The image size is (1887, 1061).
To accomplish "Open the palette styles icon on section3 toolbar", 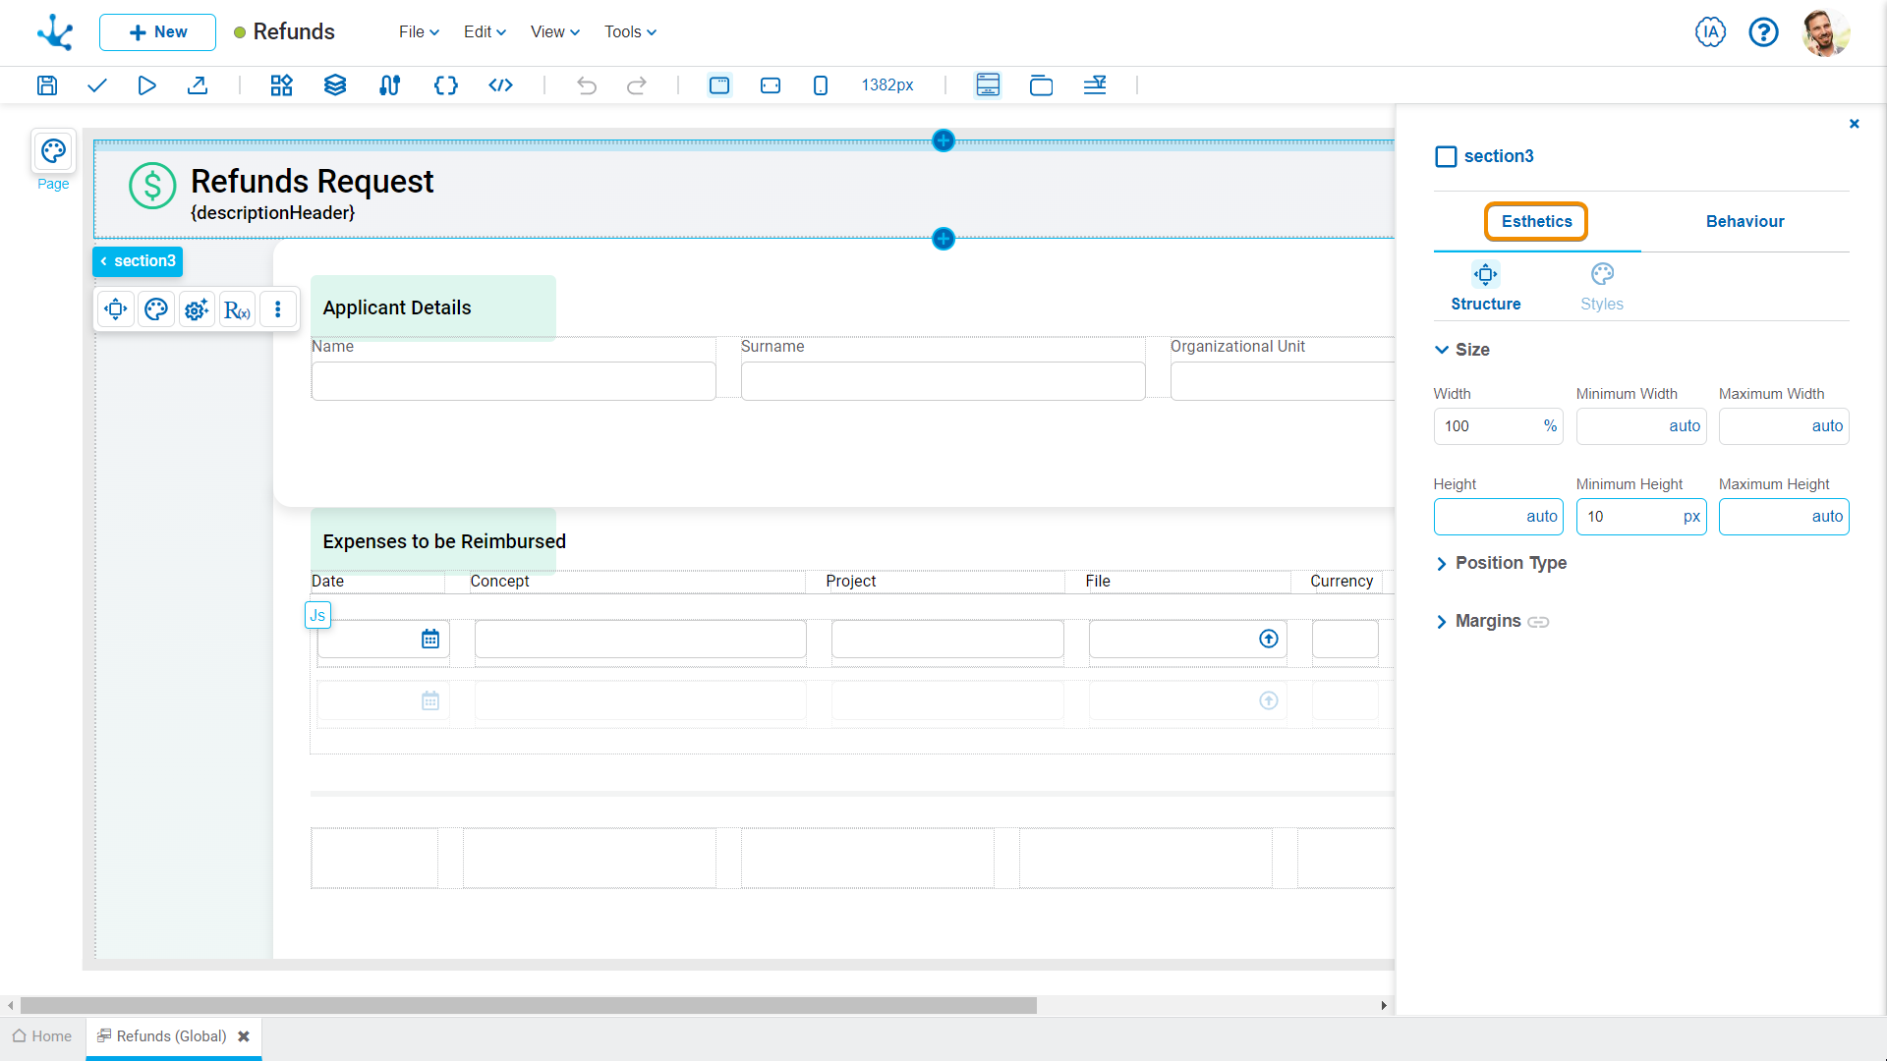I will pos(156,310).
